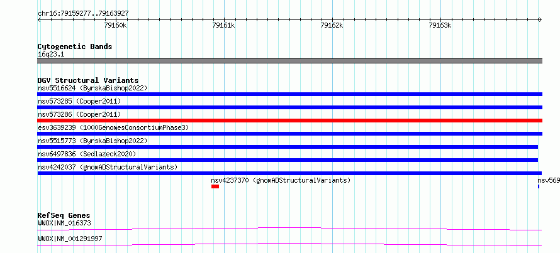Click the truncated nsv569 label at right edge
The width and height of the screenshot is (560, 253).
point(549,180)
